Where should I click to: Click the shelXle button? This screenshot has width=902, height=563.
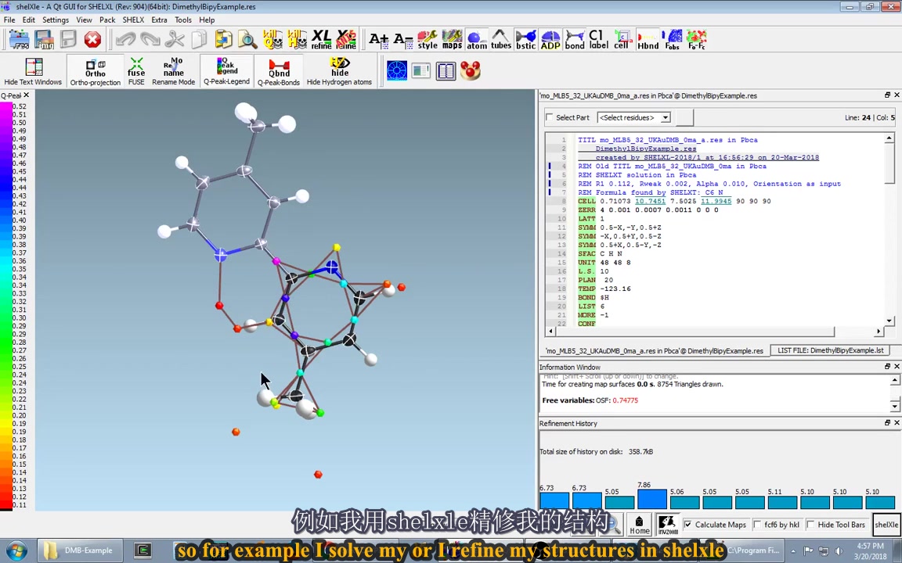point(886,525)
